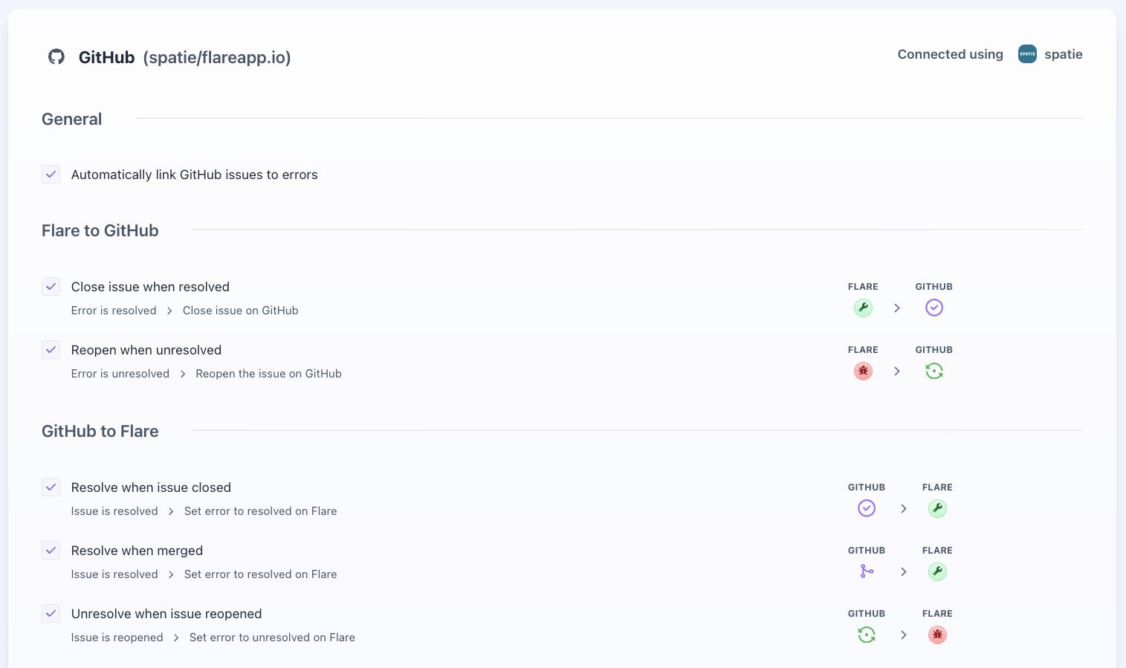Click Issue is resolved under Resolve when merged
This screenshot has width=1126, height=668.
[x=114, y=574]
